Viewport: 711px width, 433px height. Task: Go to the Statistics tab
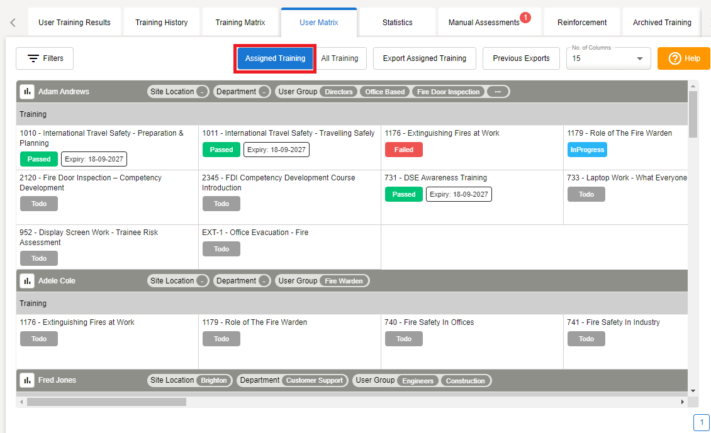pos(397,23)
